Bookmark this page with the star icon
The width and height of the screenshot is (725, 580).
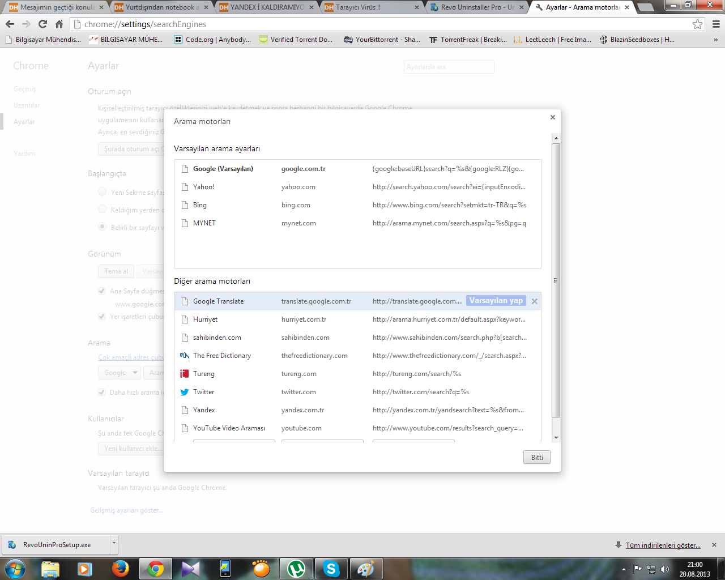pyautogui.click(x=698, y=24)
